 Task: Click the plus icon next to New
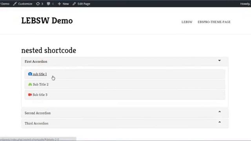[59, 4]
